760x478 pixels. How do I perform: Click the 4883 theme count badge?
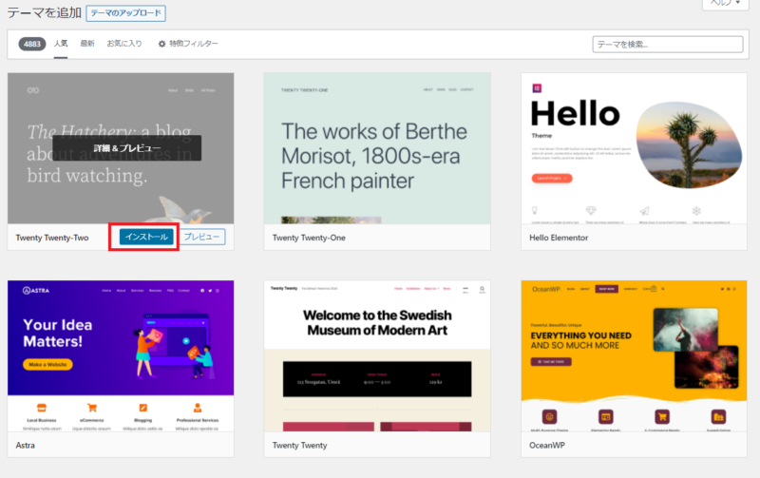(x=32, y=44)
